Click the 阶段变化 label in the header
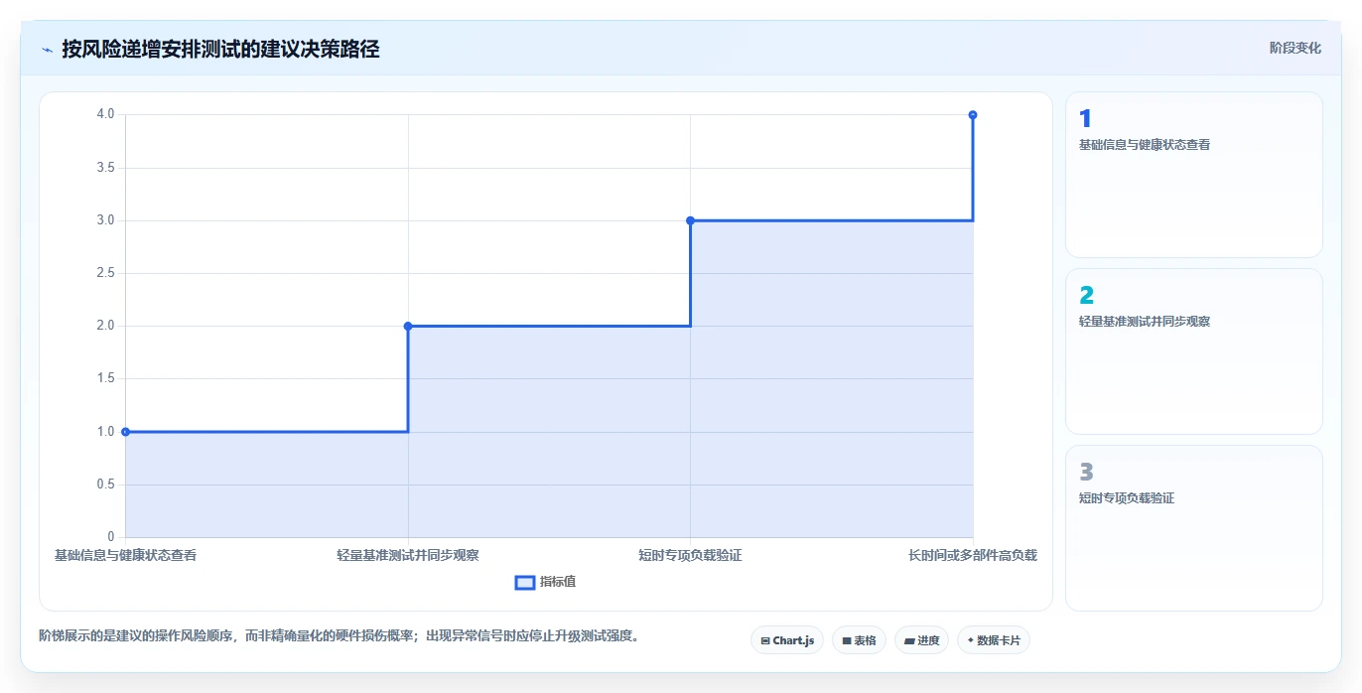This screenshot has height=693, width=1362. click(1295, 48)
